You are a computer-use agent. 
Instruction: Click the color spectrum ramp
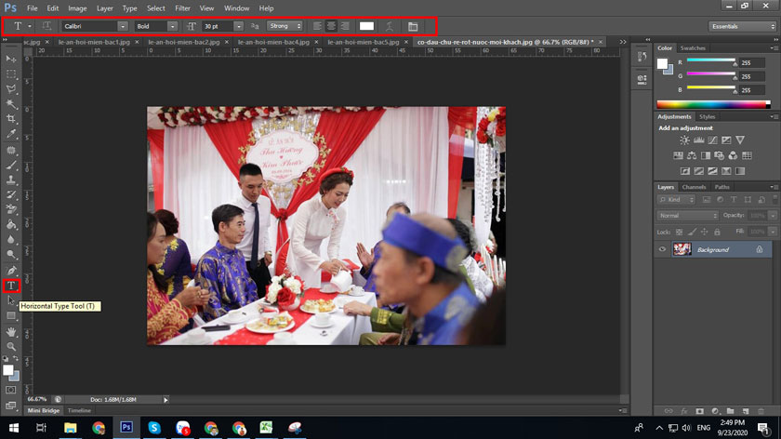click(x=713, y=104)
